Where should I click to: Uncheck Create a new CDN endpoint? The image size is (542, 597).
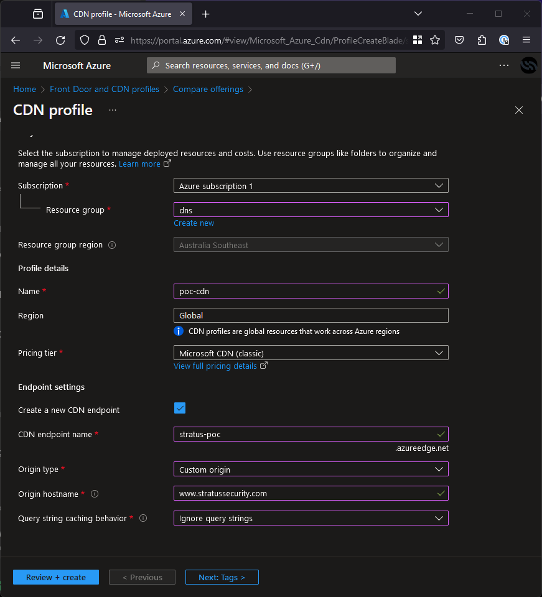180,408
